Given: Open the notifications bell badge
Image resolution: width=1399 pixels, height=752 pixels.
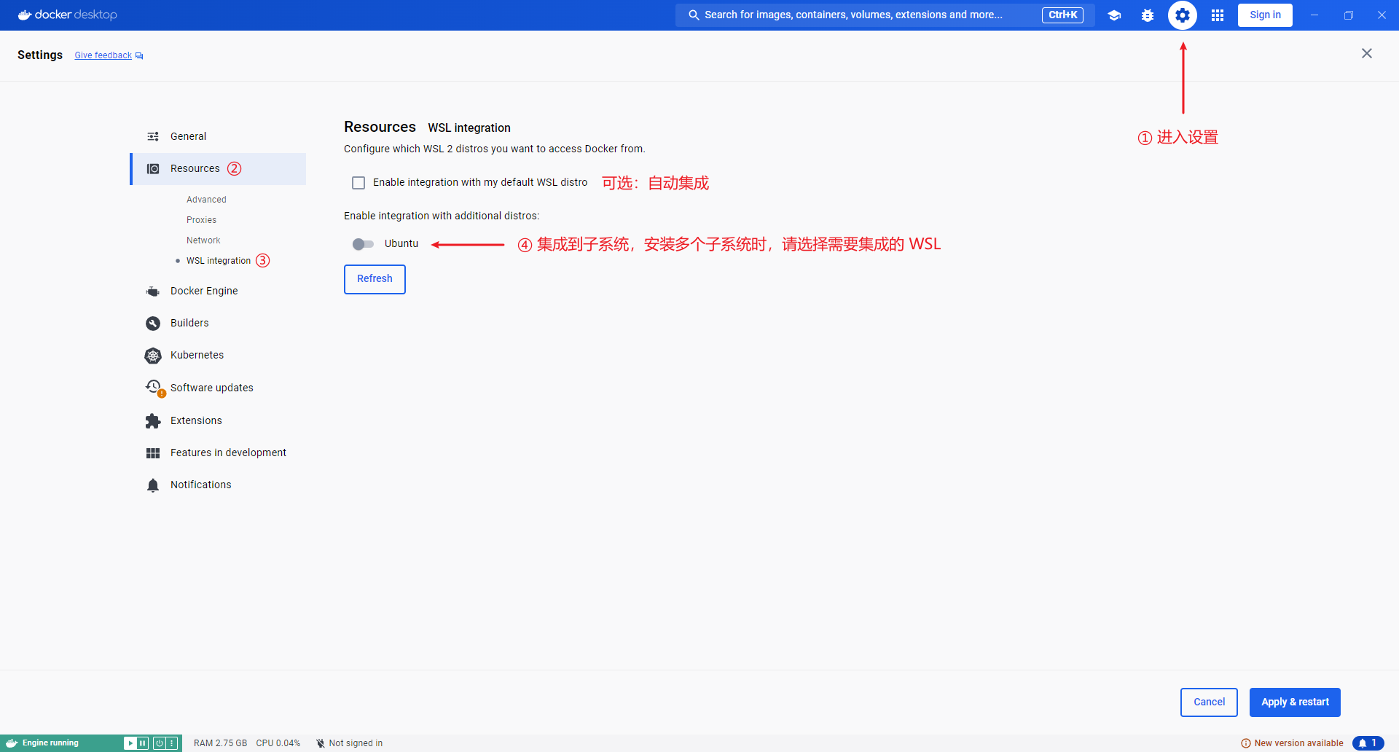Looking at the screenshot, I should click(1368, 743).
